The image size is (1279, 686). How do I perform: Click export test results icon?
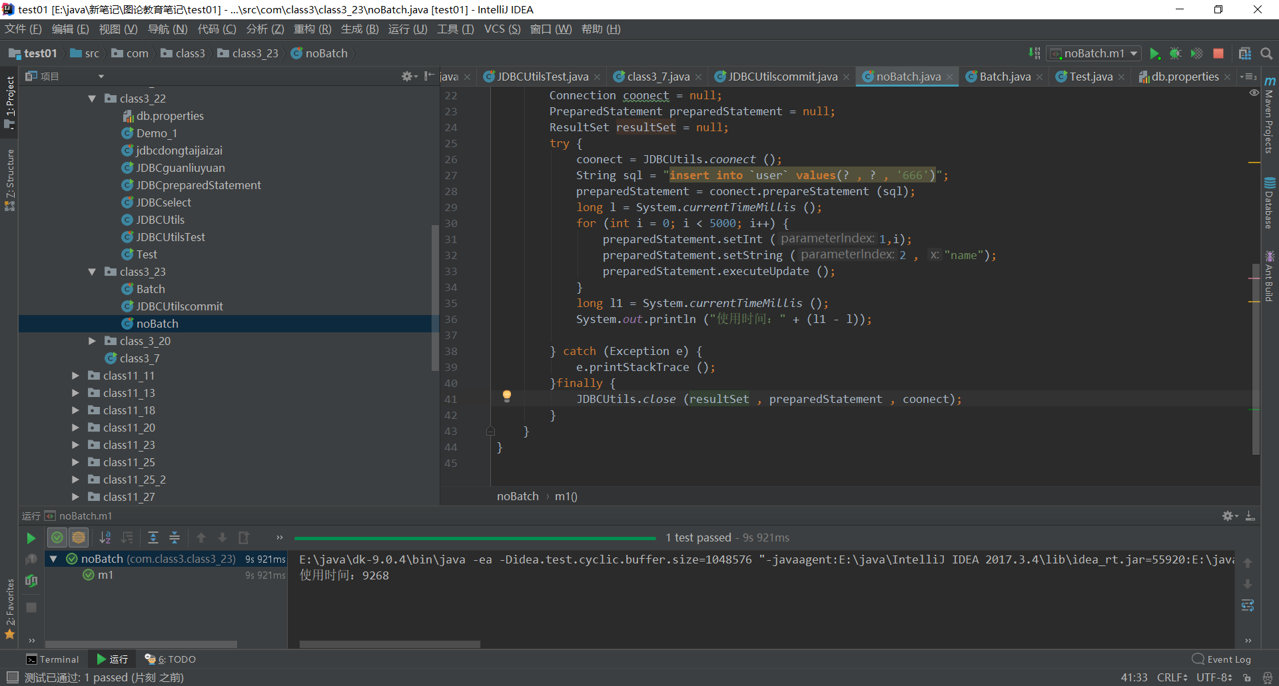pyautogui.click(x=244, y=537)
